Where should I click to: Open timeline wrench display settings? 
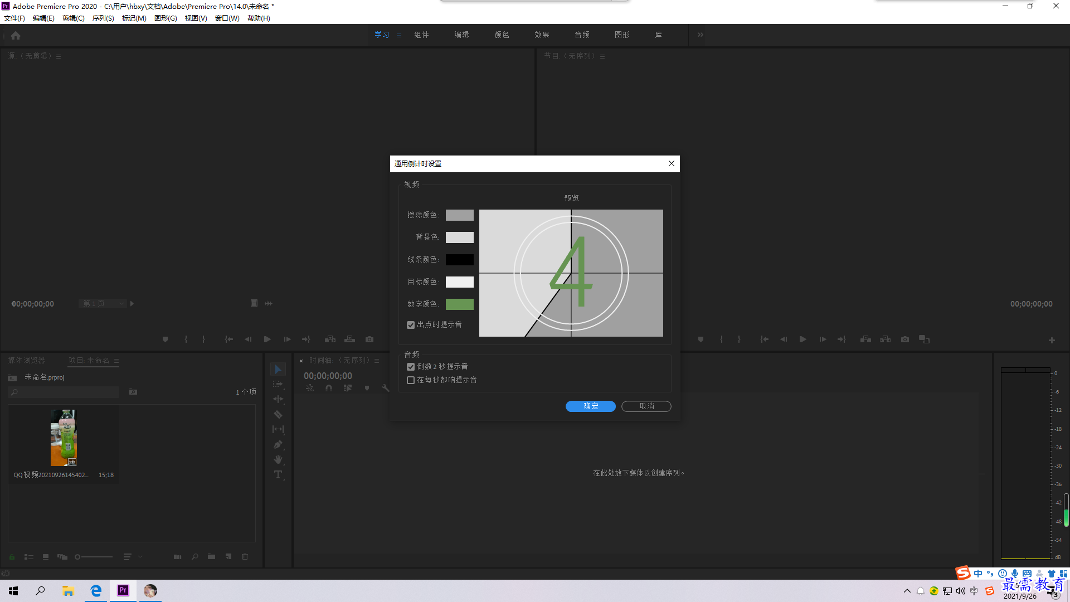386,389
